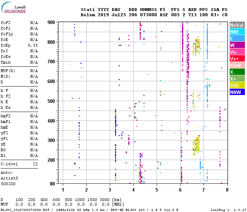Select the Vo- pink legend swatch
The height and width of the screenshot is (212, 247).
237,52
